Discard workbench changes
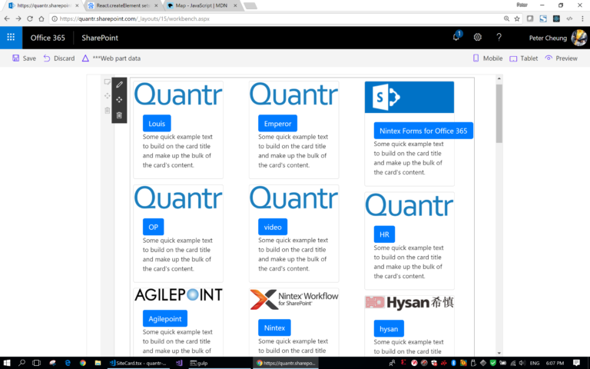Image resolution: width=590 pixels, height=369 pixels. click(59, 58)
